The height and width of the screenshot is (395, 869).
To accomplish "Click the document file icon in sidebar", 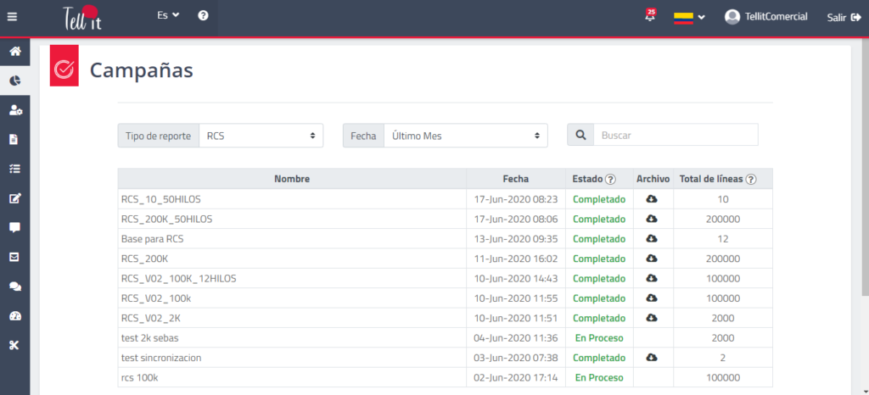I will point(14,139).
